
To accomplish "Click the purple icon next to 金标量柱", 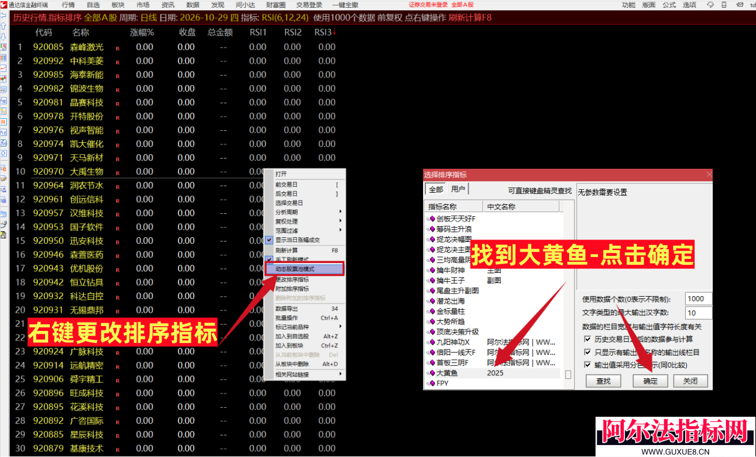I will 430,312.
